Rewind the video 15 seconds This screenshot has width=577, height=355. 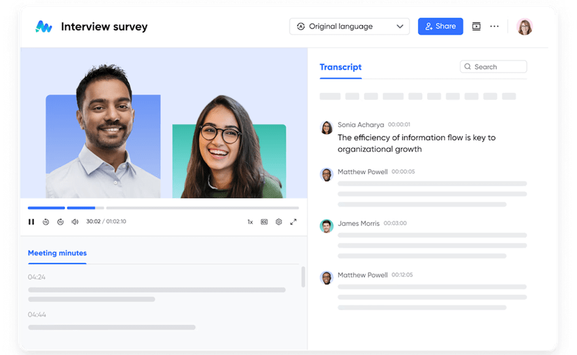(x=45, y=222)
